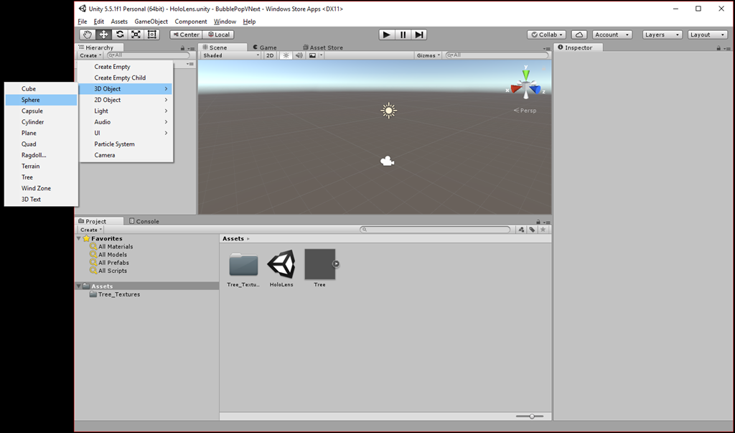Viewport: 735px width, 433px height.
Task: Open the Gizmos dropdown
Action: [x=429, y=55]
